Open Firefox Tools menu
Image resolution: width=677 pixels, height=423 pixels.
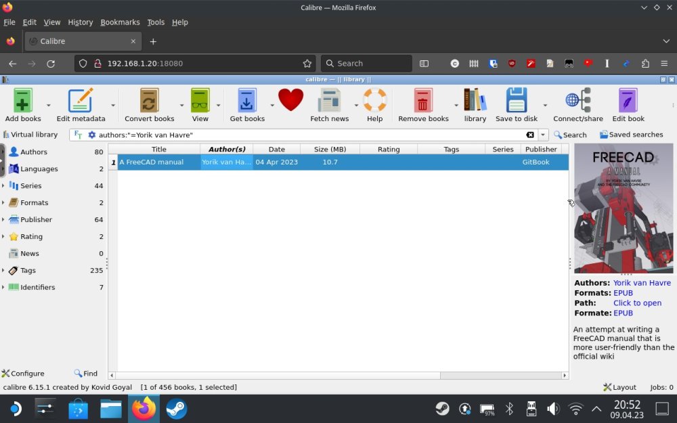point(156,22)
